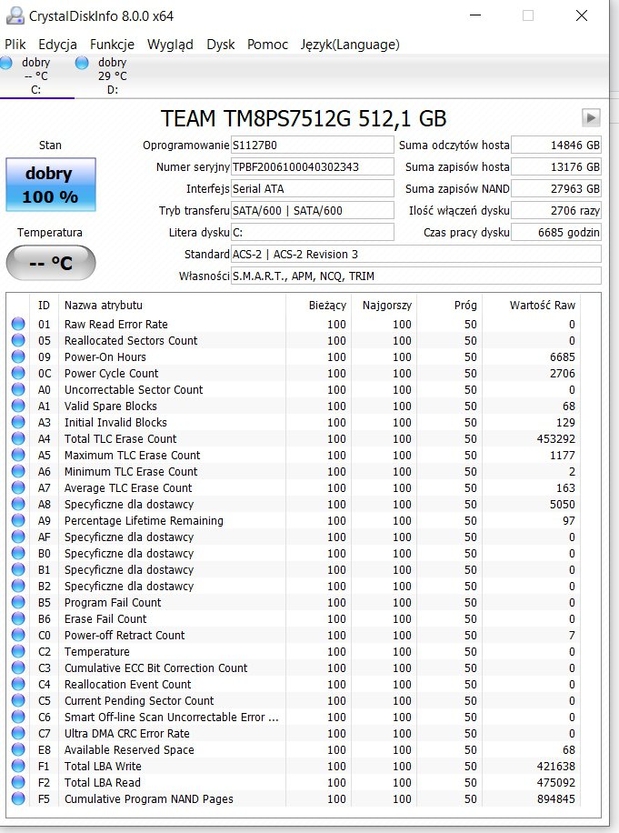Click status icon for Available Reserved Space

[x=18, y=749]
